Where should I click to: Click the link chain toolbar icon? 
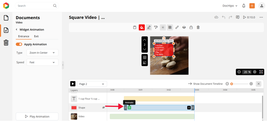pyautogui.click(x=177, y=27)
